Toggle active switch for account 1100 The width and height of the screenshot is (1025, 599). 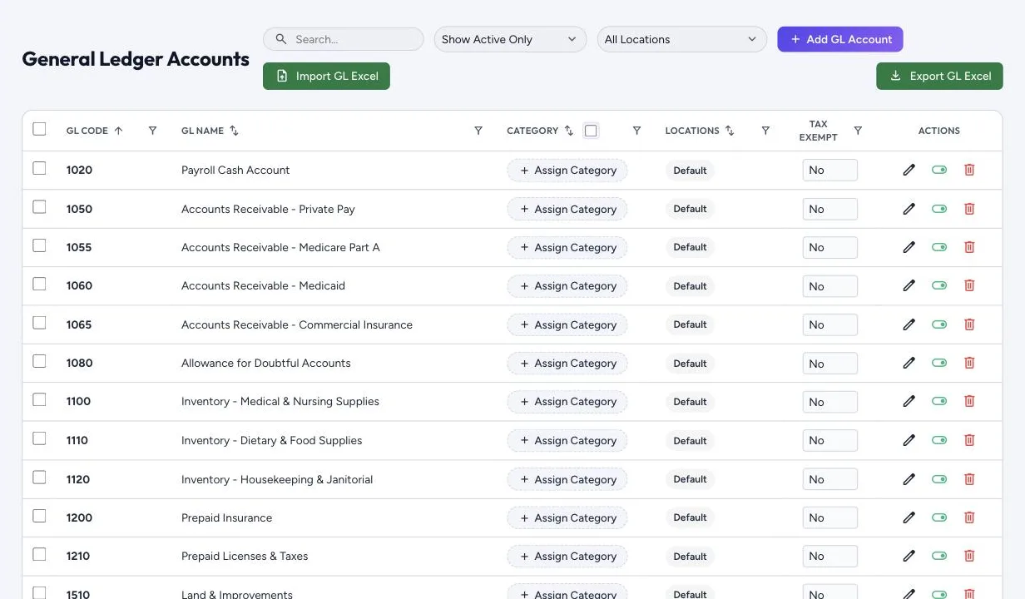pyautogui.click(x=939, y=401)
